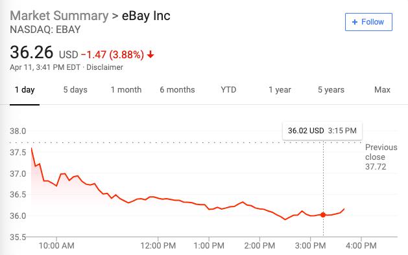View the 6 months chart

(177, 90)
